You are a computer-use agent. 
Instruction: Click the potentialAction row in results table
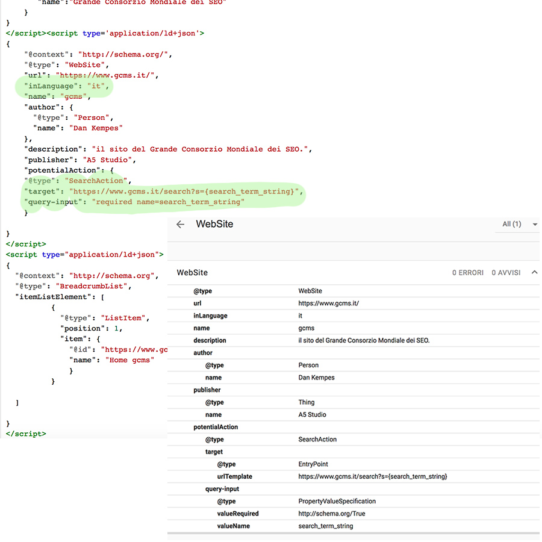[216, 427]
